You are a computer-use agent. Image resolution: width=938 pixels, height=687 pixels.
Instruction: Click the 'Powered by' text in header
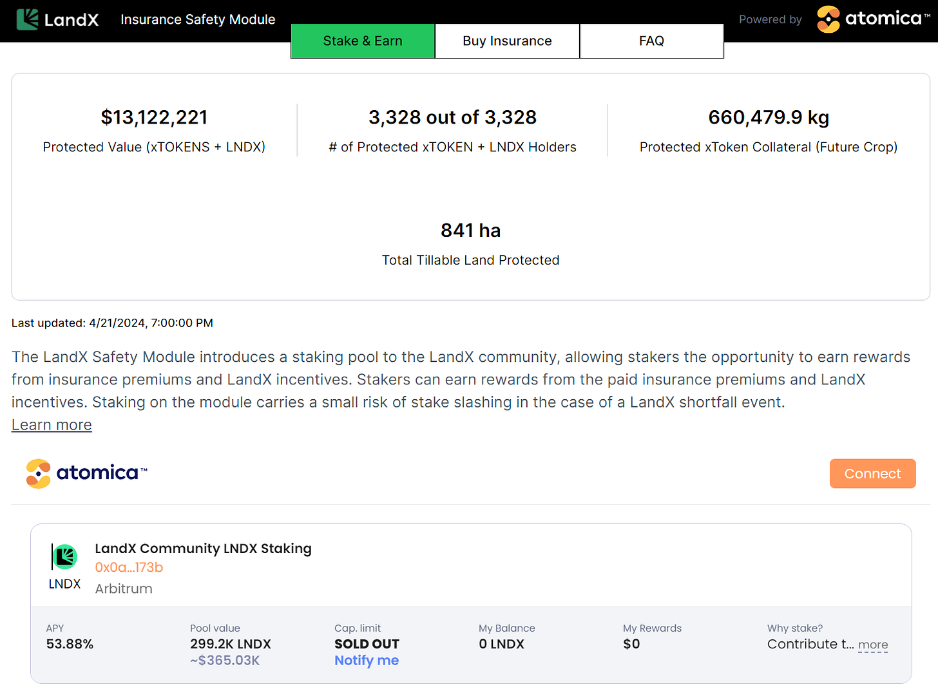(770, 19)
